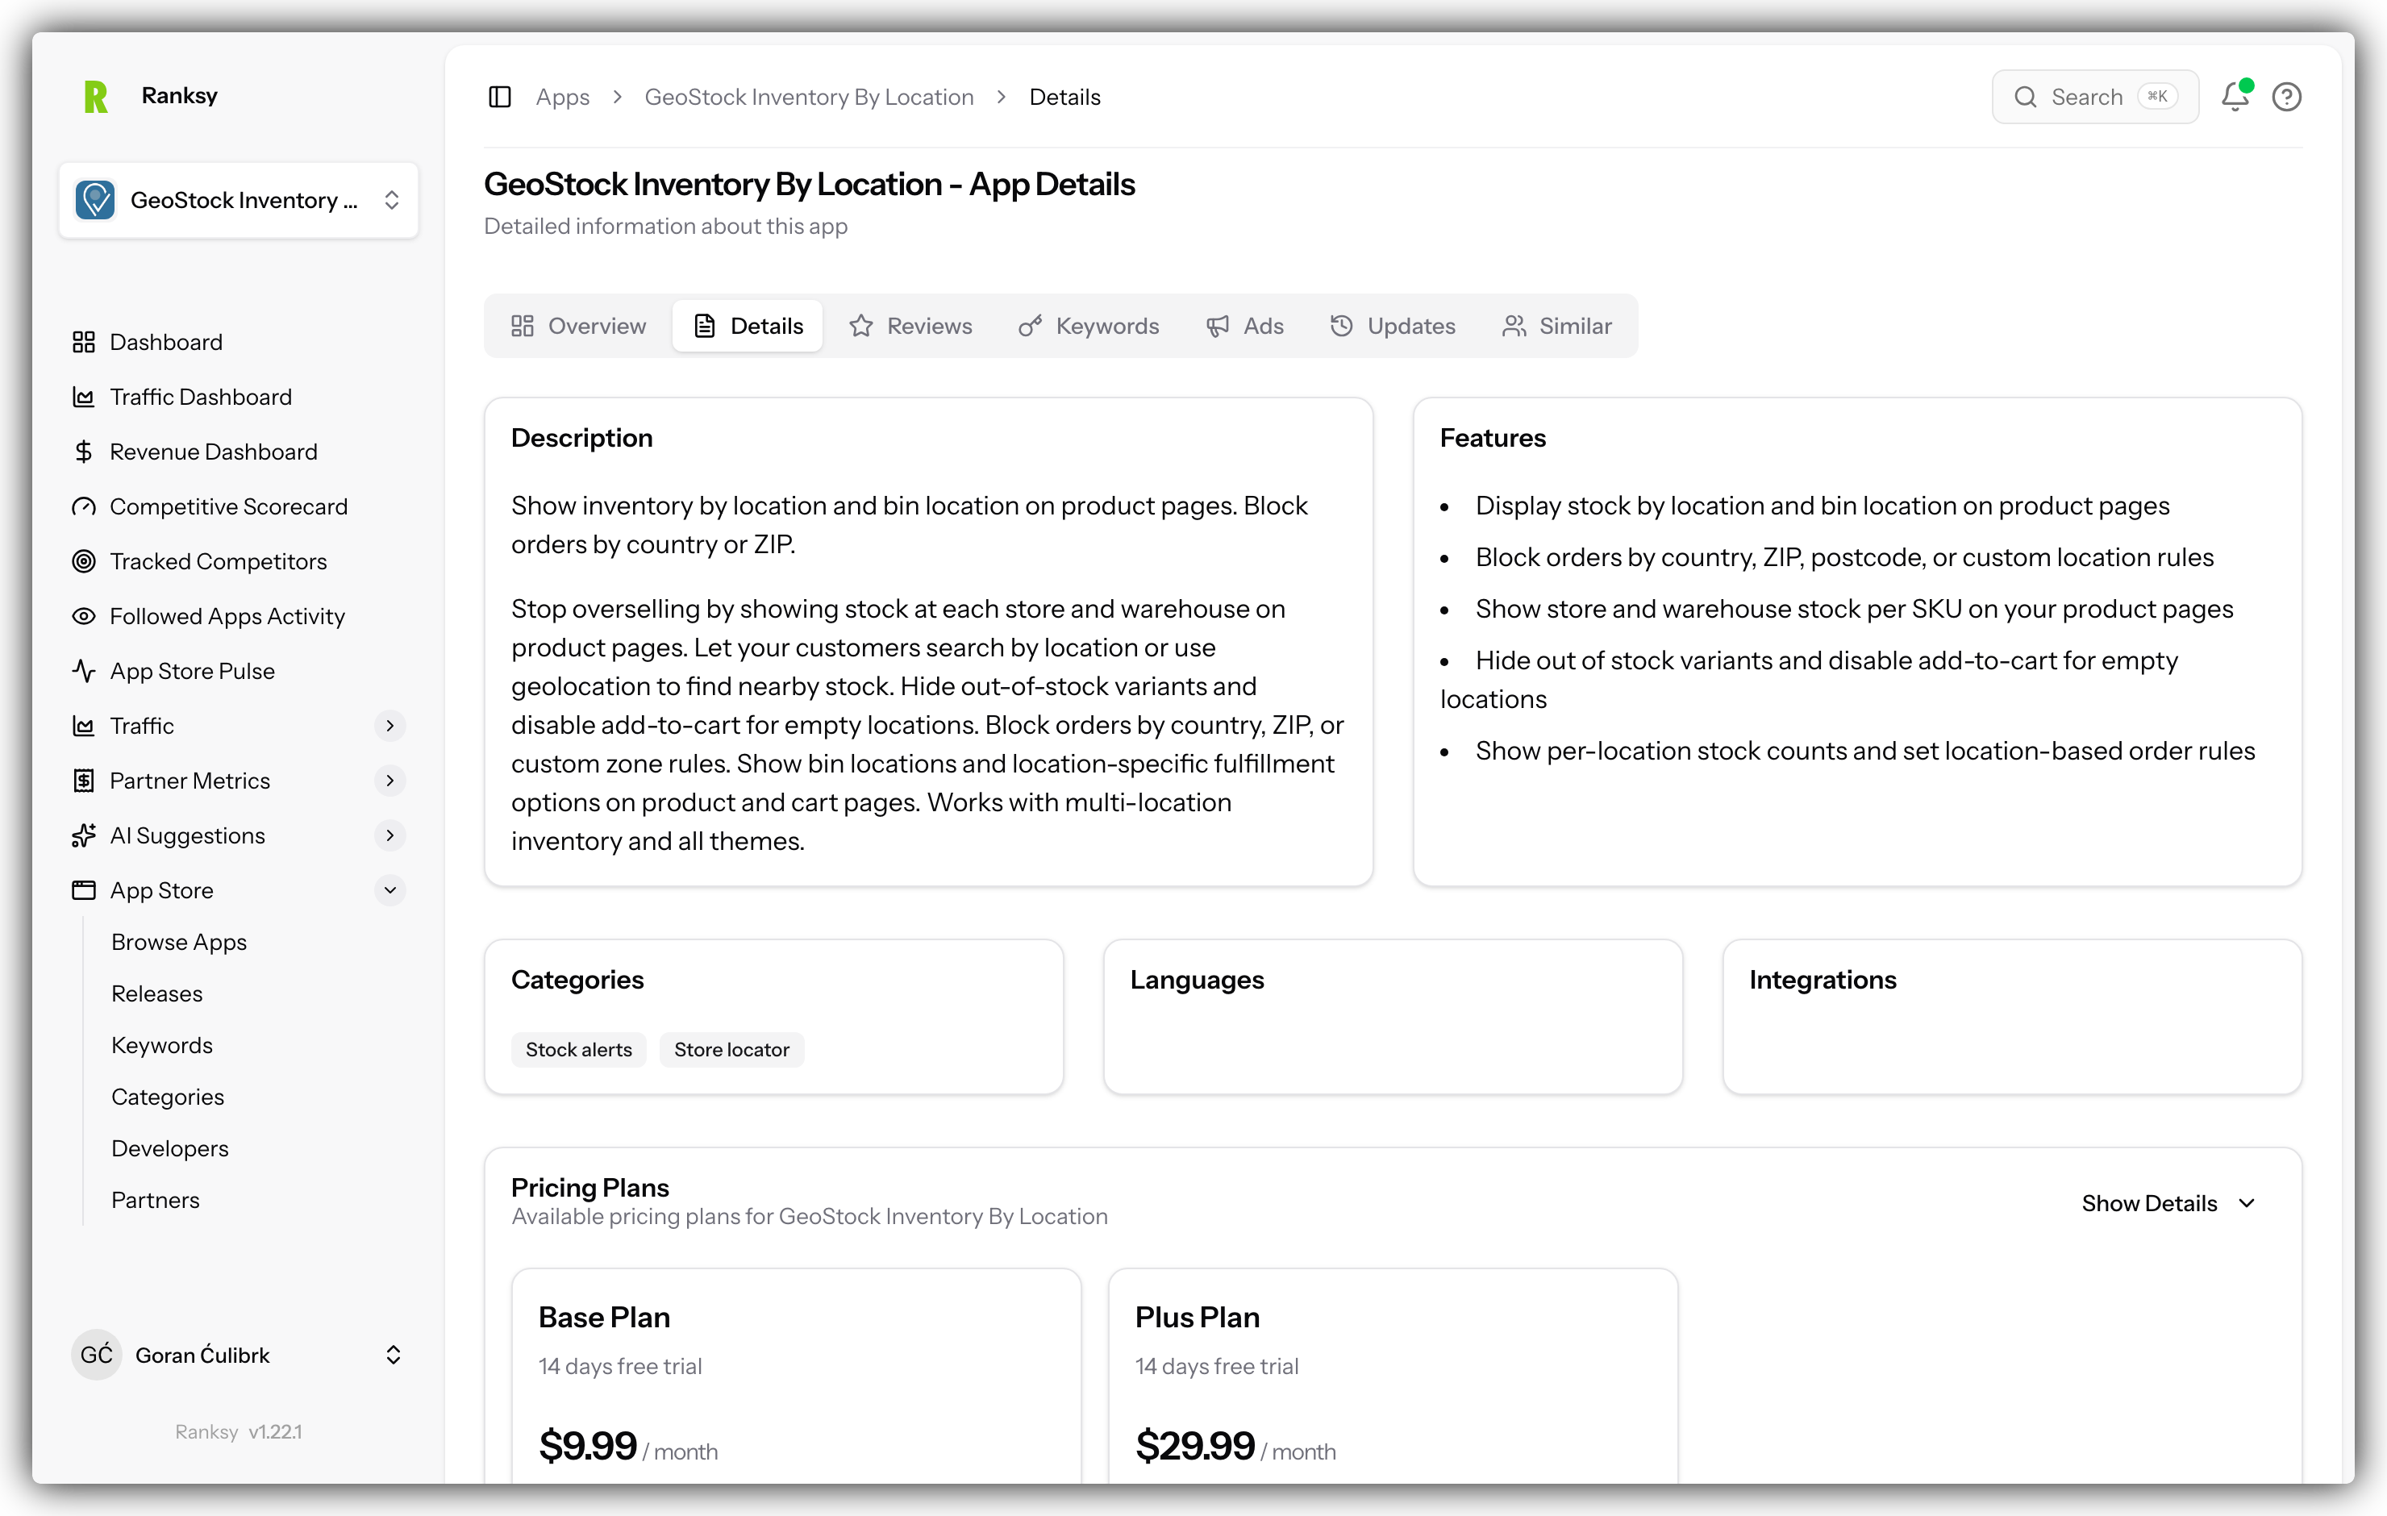
Task: Open Browse Apps in sidebar
Action: (x=178, y=942)
